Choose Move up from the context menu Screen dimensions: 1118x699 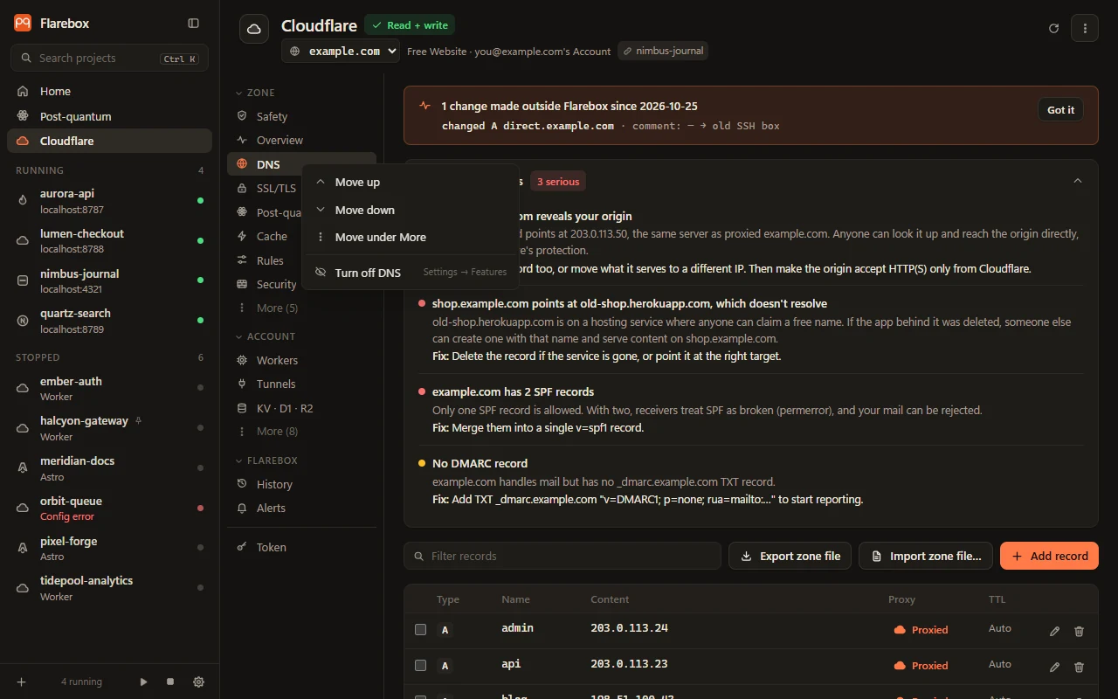tap(411, 183)
